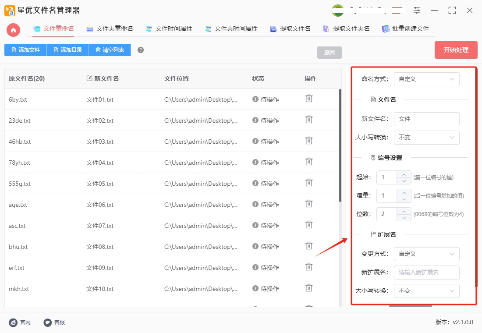
Task: Toggle fullscreen with the maximize icon
Action: [452, 11]
